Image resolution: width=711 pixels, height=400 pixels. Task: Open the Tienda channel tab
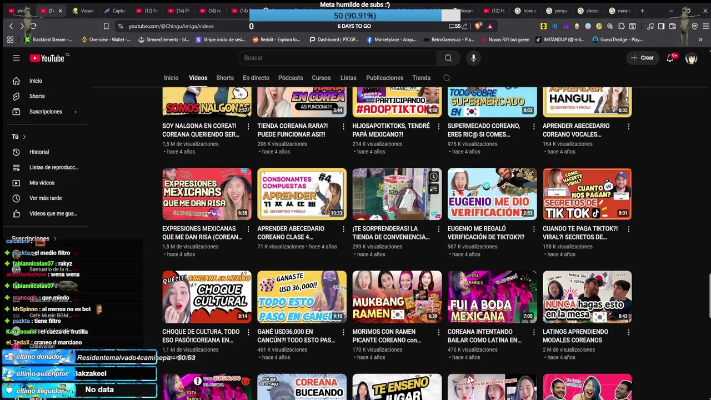[x=421, y=78]
